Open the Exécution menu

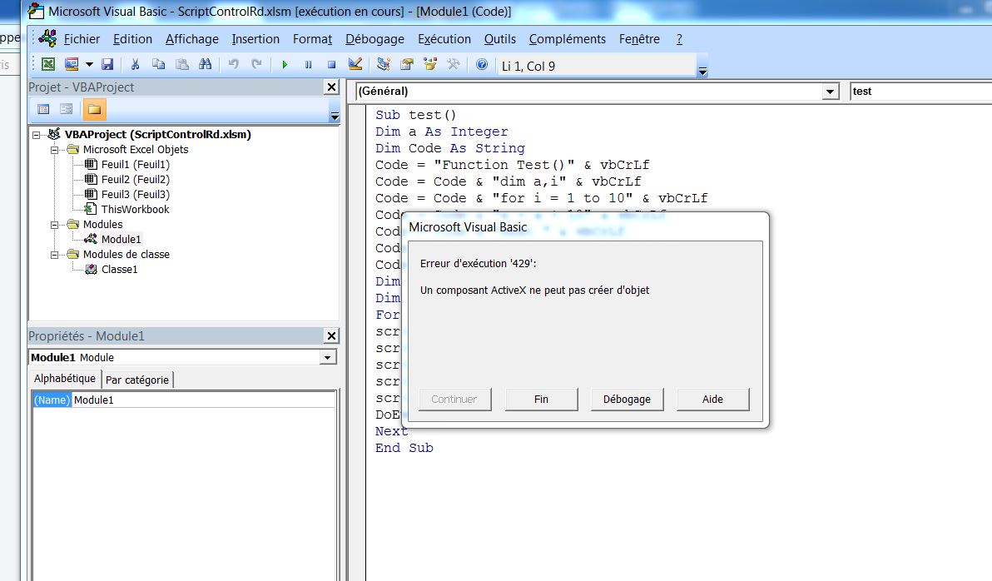tap(444, 39)
